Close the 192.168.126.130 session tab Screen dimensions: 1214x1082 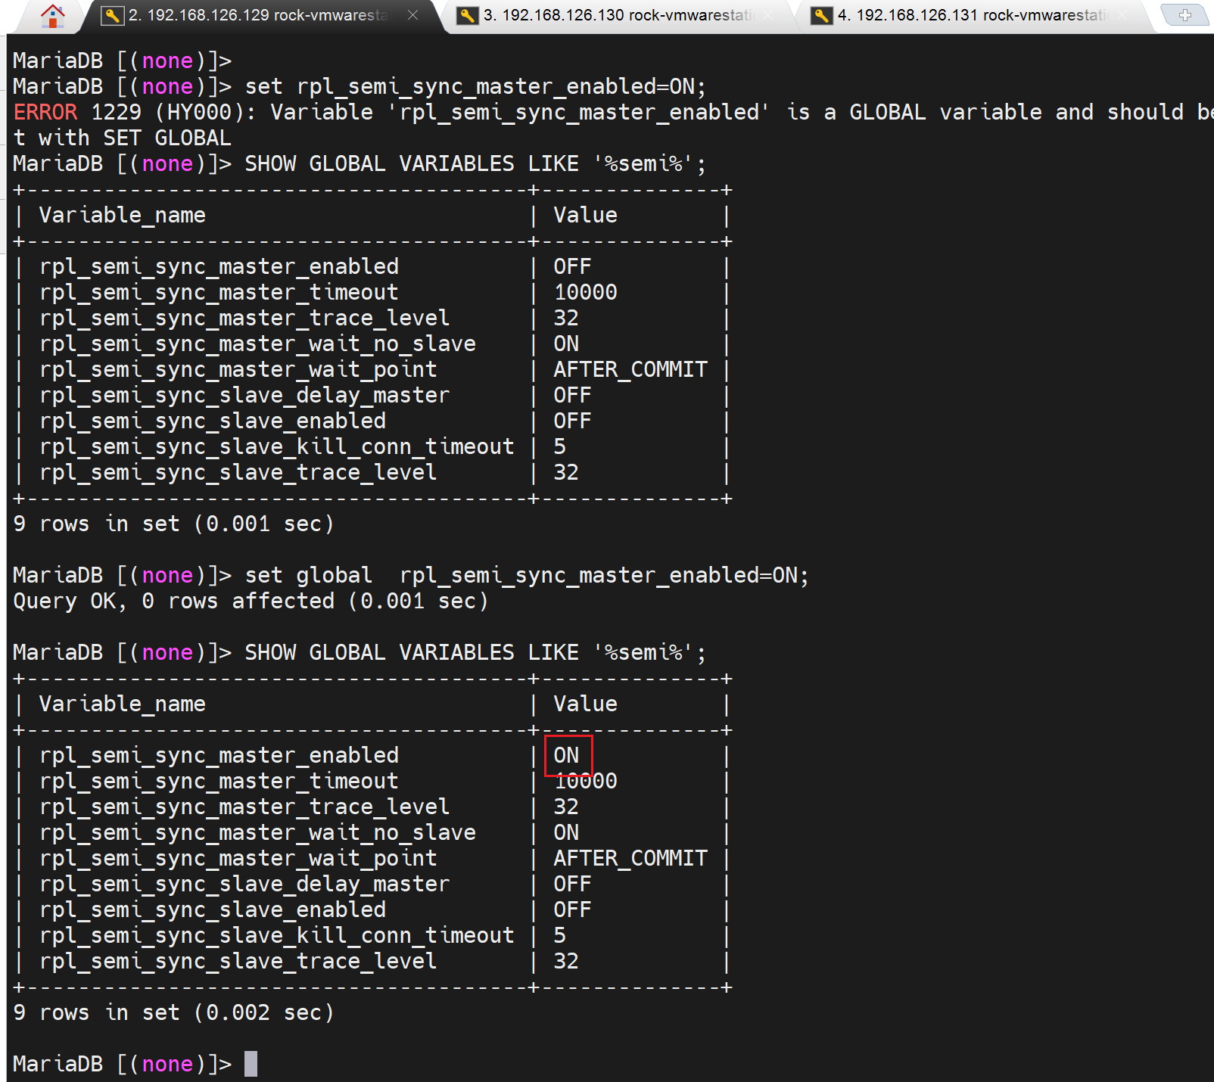[x=769, y=15]
